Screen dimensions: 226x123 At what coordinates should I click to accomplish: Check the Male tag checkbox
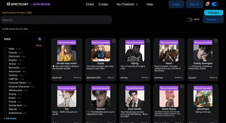[5, 49]
